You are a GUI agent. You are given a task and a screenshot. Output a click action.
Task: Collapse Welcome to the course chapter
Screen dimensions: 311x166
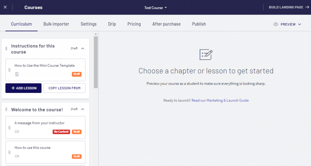pyautogui.click(x=83, y=109)
